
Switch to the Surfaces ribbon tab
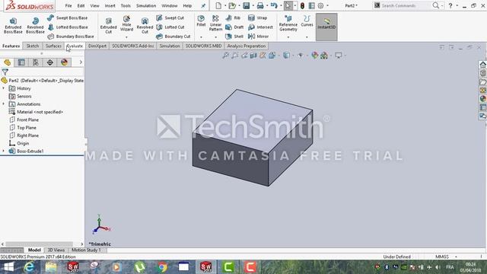click(x=53, y=46)
